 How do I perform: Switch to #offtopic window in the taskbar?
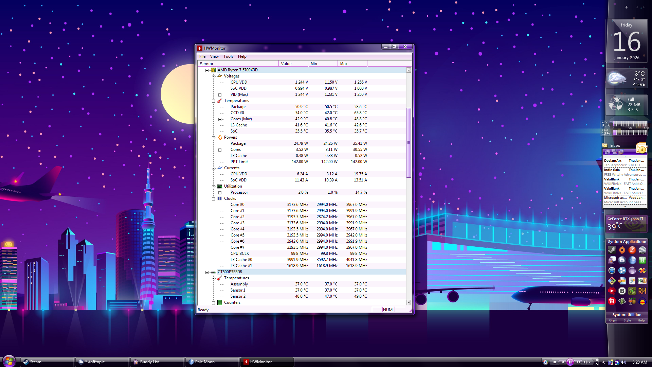point(102,362)
